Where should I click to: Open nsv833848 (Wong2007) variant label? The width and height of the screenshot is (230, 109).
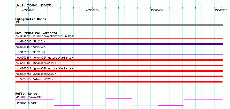(31, 47)
